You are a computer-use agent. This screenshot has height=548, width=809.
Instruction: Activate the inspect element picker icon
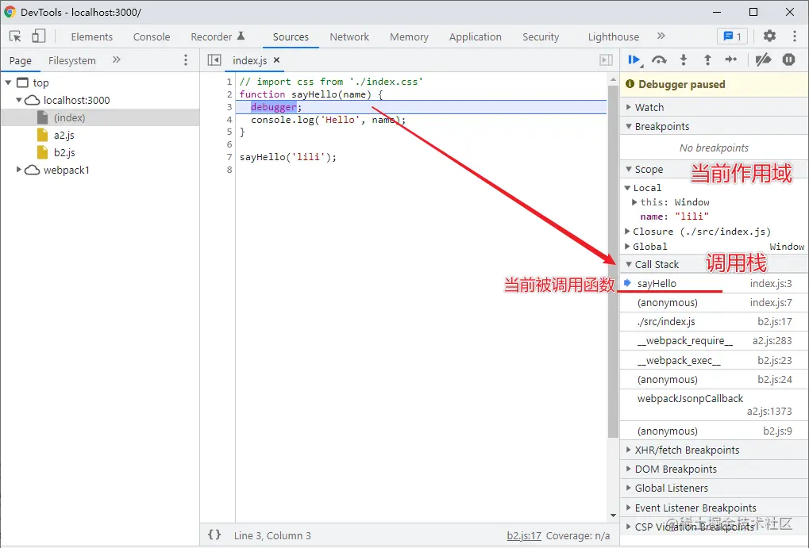coord(15,36)
